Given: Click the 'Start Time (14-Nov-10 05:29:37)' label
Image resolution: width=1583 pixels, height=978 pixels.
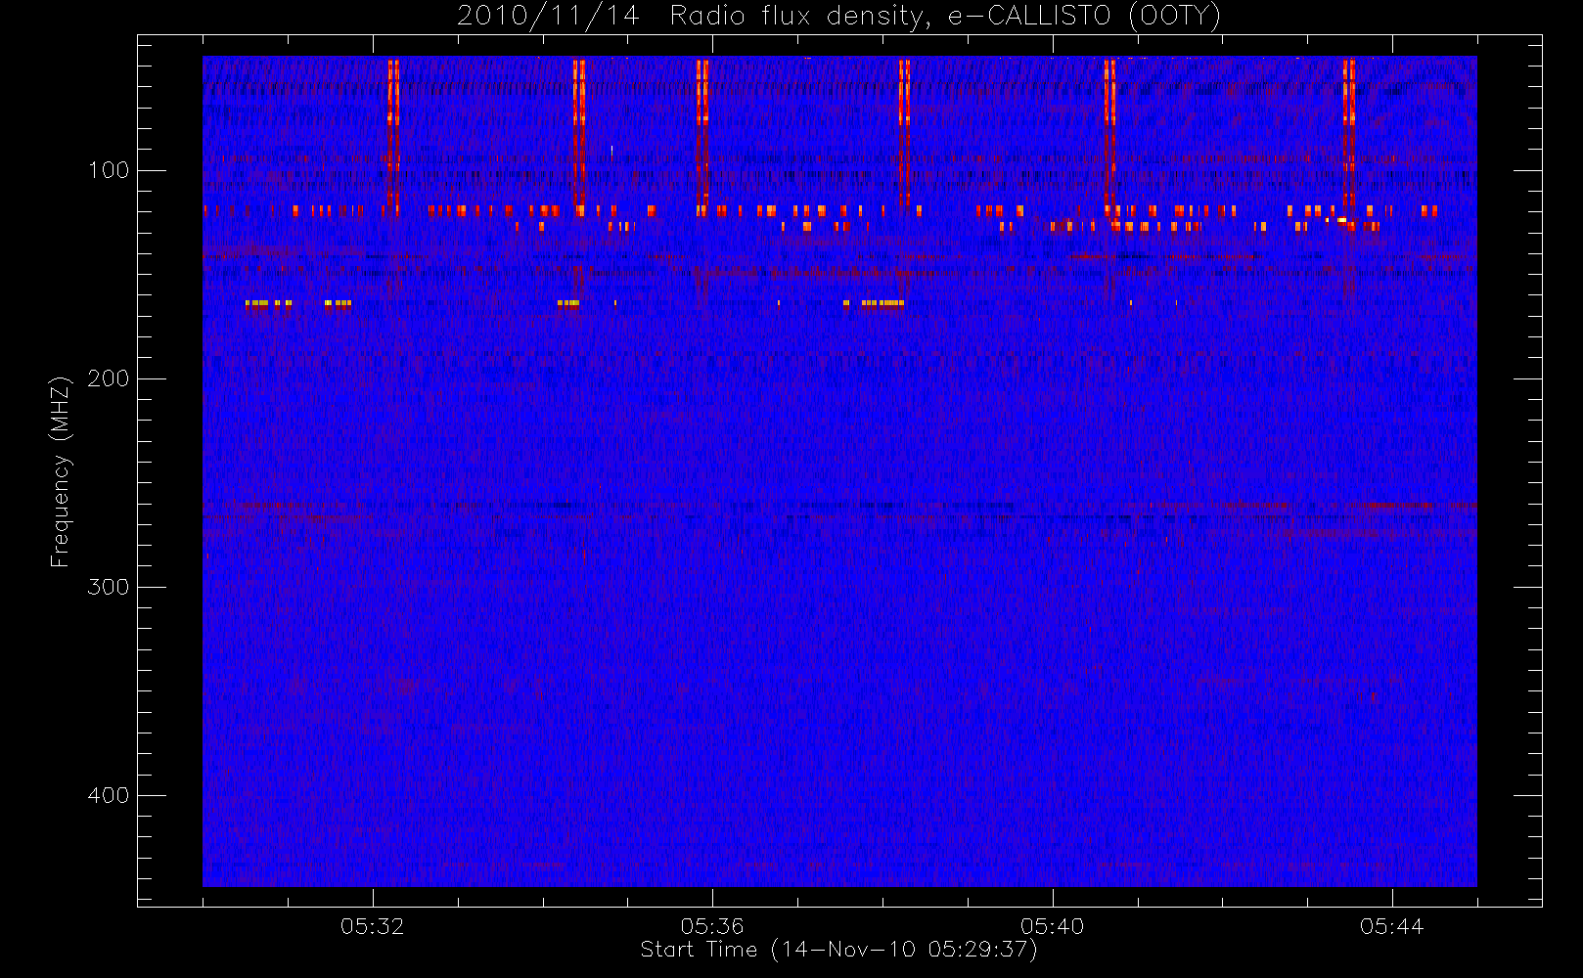Looking at the screenshot, I should (x=838, y=950).
